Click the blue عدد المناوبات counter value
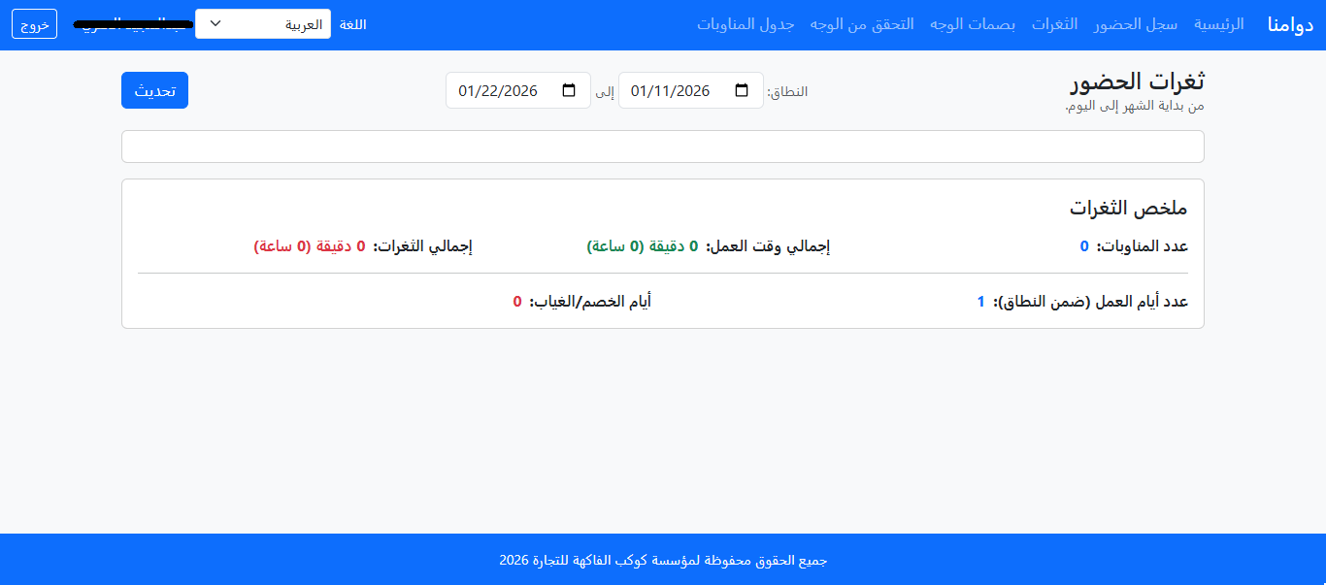 pos(1084,245)
